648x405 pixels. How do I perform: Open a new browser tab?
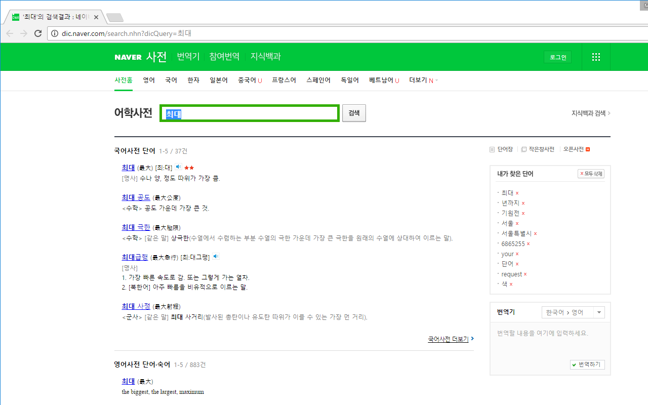pos(115,18)
